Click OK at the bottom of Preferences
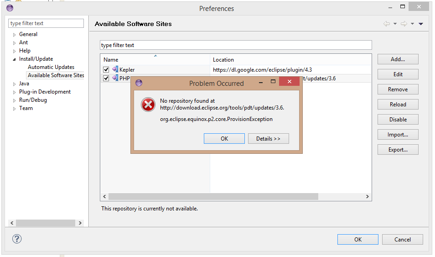Image resolution: width=435 pixels, height=257 pixels. pos(358,239)
